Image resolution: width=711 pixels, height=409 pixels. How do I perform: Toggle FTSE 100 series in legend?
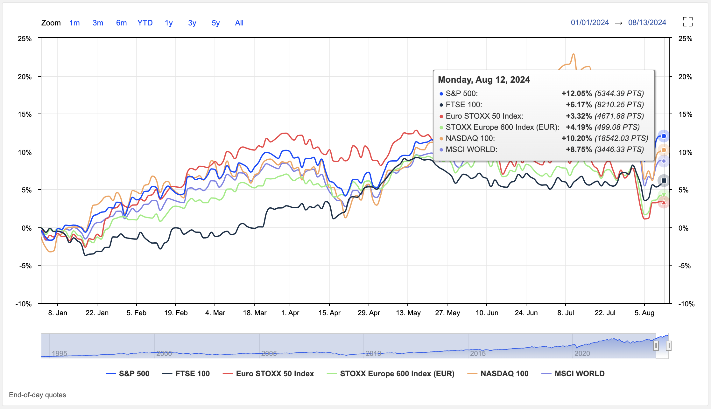pyautogui.click(x=186, y=373)
